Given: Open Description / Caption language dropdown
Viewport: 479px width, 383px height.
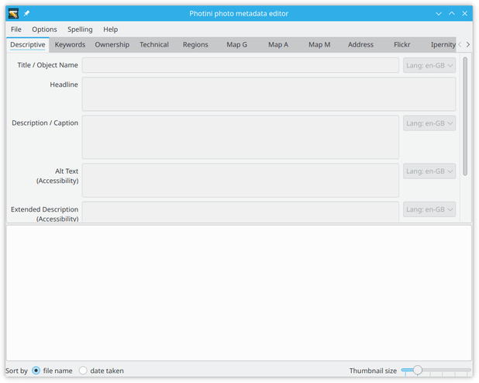Looking at the screenshot, I should (x=429, y=123).
